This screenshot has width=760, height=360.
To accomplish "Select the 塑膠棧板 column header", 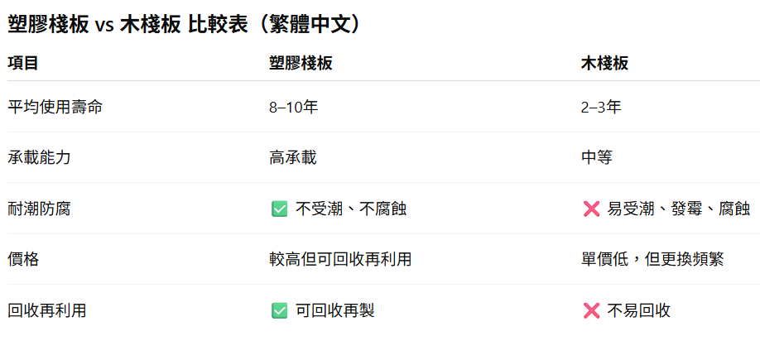I will coord(301,64).
